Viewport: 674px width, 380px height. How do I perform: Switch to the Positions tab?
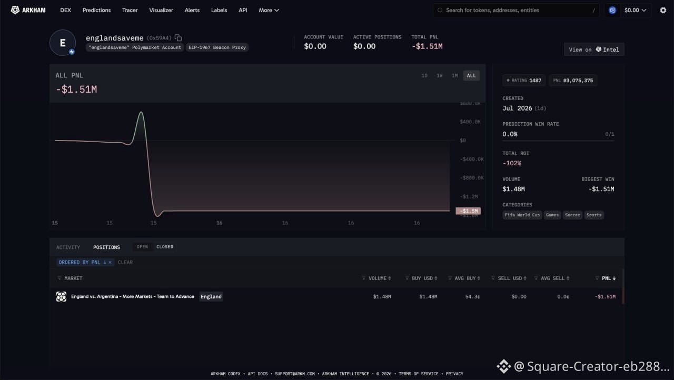pos(107,247)
